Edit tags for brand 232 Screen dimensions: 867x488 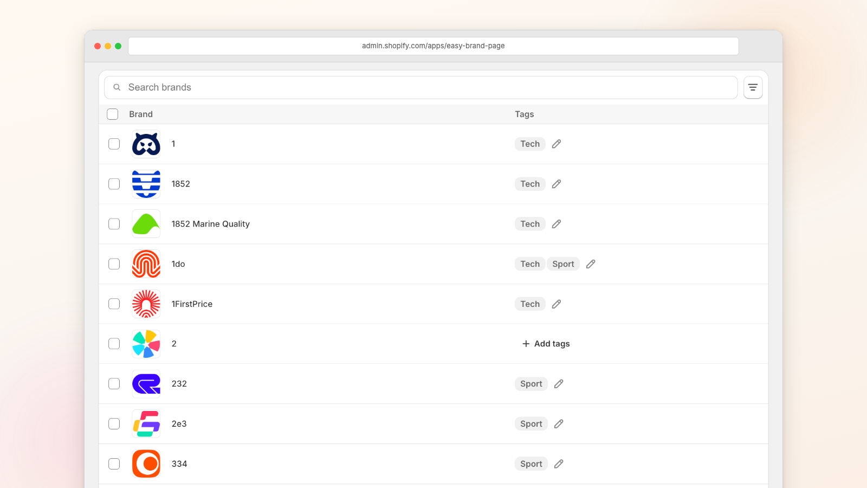coord(559,384)
